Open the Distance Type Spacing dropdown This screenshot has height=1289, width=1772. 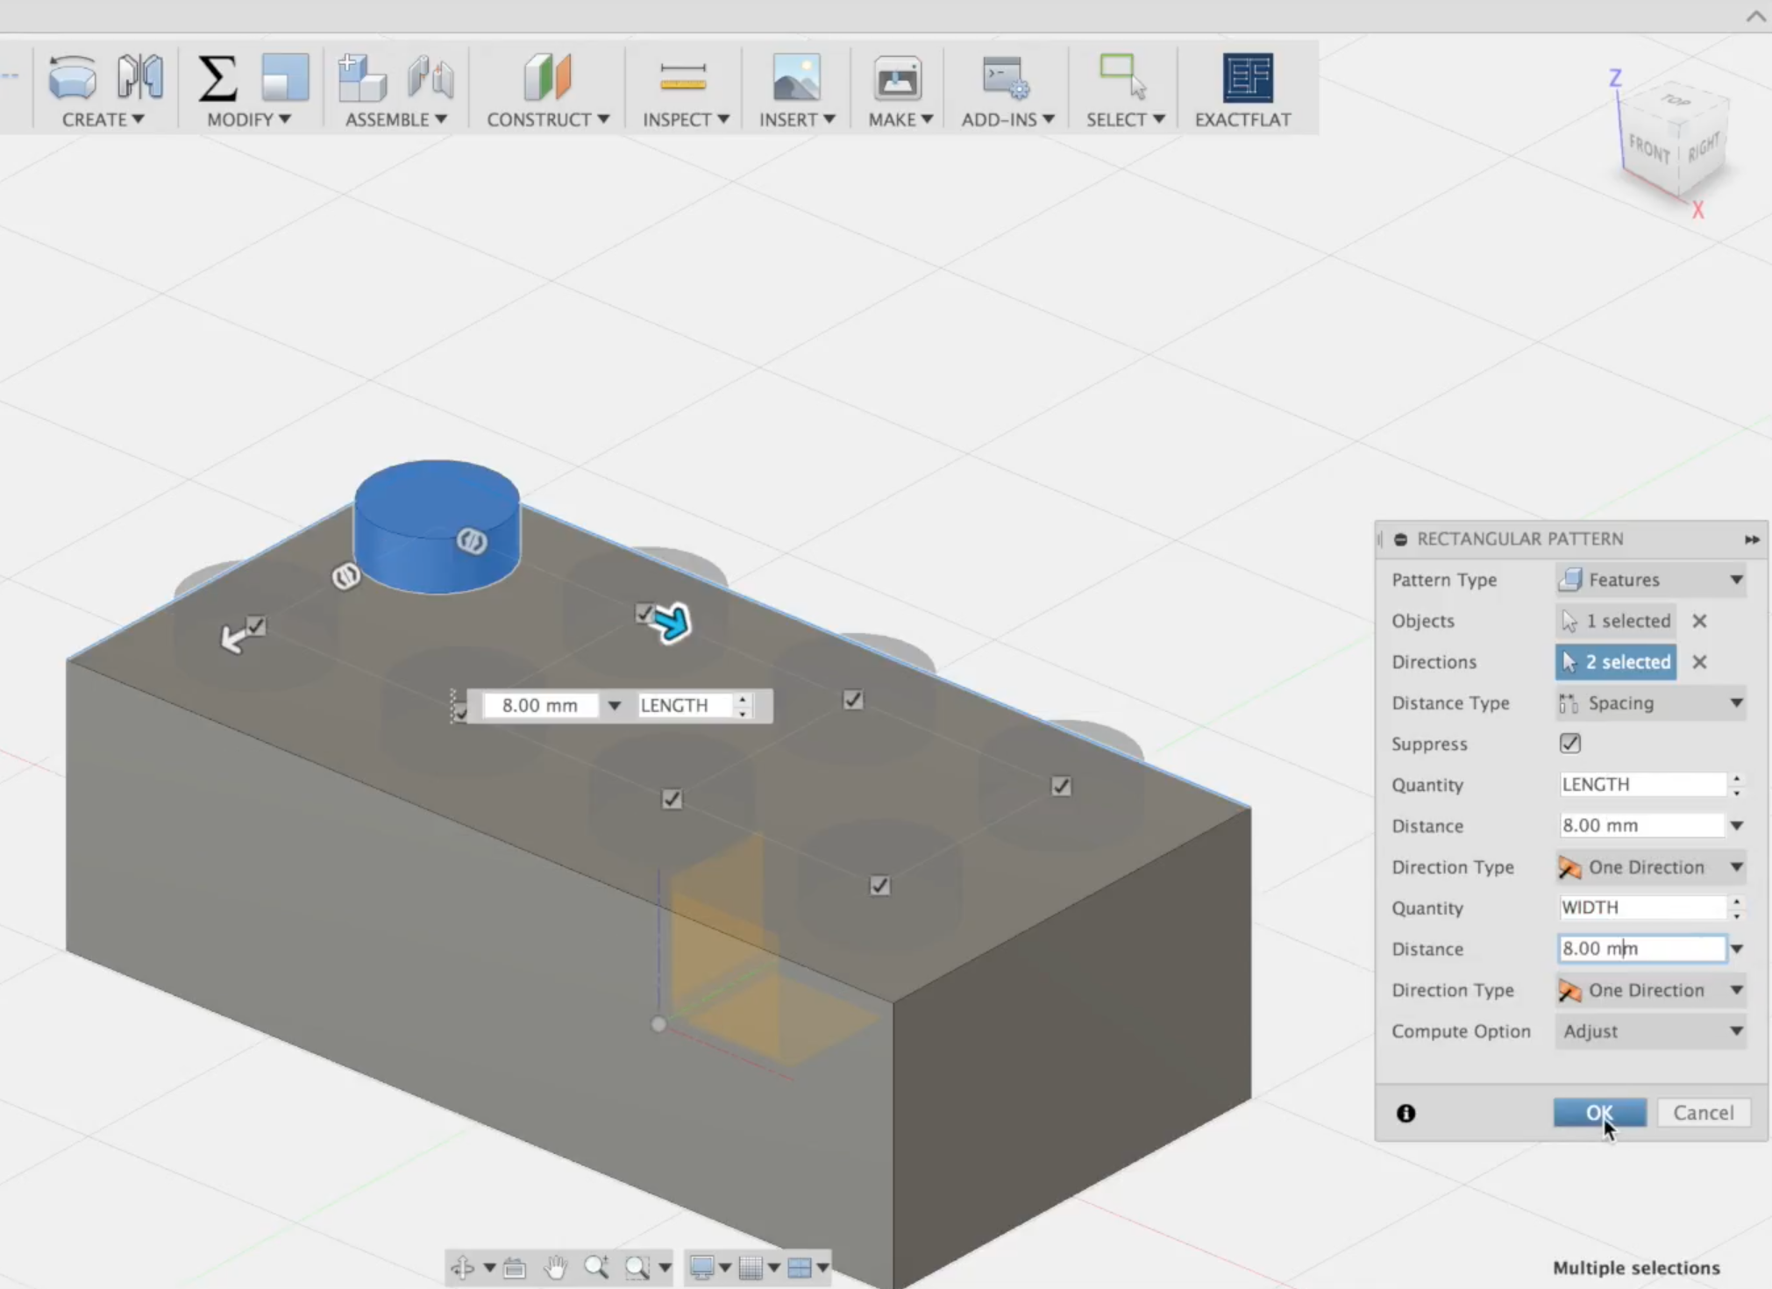point(1651,703)
